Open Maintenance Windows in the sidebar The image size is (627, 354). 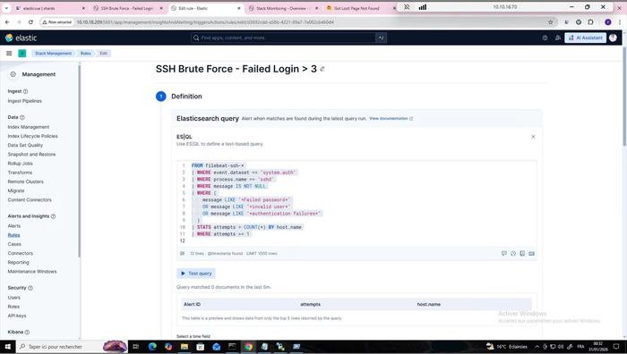(32, 272)
